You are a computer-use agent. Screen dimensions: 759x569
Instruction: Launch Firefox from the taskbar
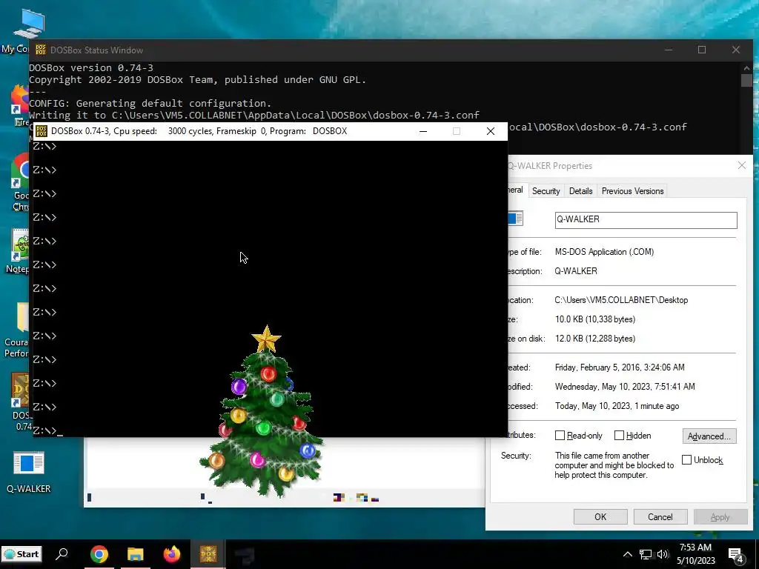pyautogui.click(x=172, y=554)
